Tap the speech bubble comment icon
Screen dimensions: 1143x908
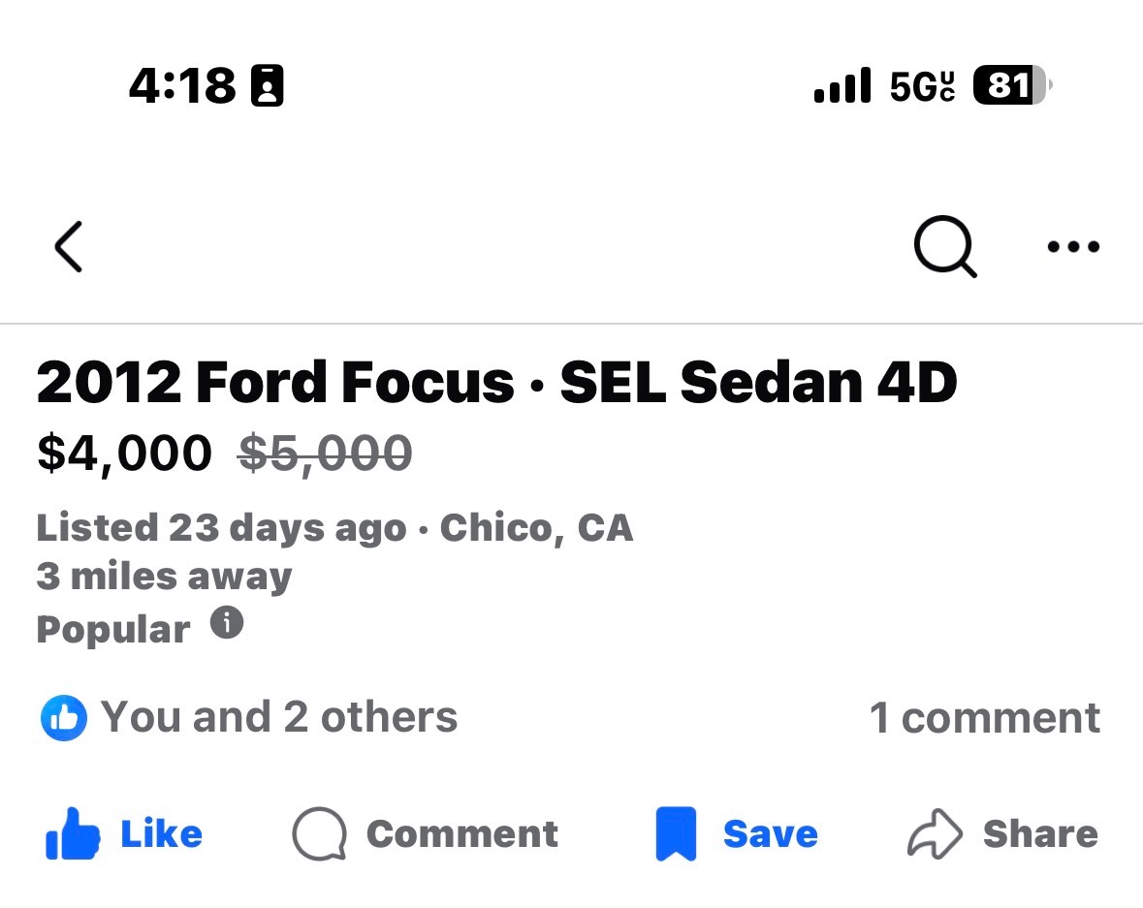point(319,834)
